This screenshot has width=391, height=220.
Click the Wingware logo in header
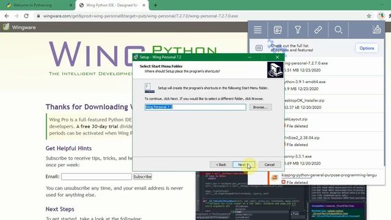click(x=6, y=27)
